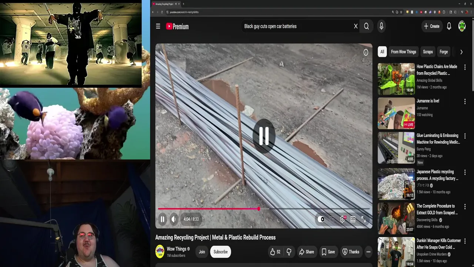Share the video
Viewport: 474px width, 267px height.
[307, 252]
